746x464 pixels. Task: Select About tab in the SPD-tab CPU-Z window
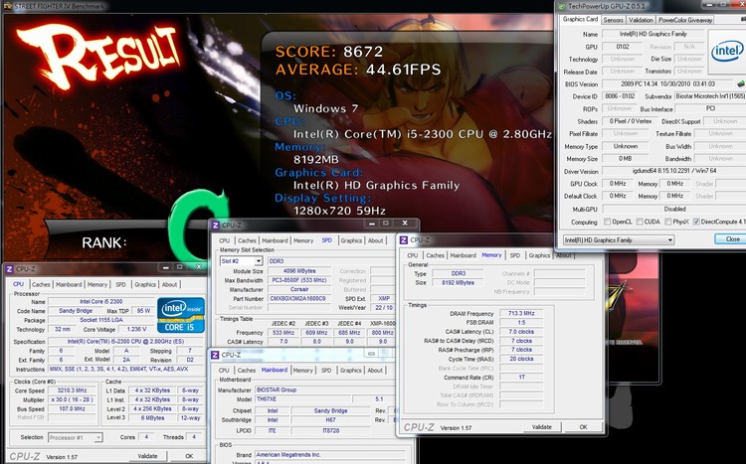(375, 240)
